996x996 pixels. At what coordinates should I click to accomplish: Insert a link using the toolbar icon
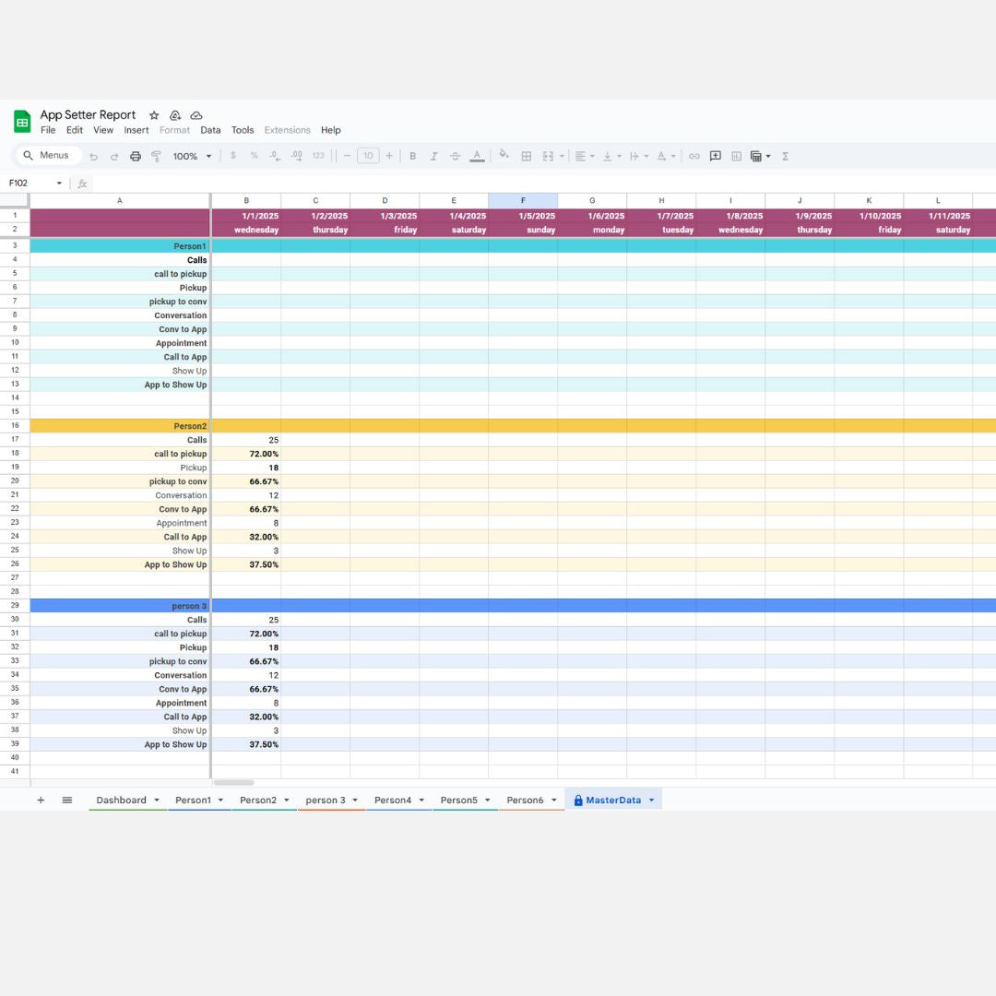click(694, 157)
